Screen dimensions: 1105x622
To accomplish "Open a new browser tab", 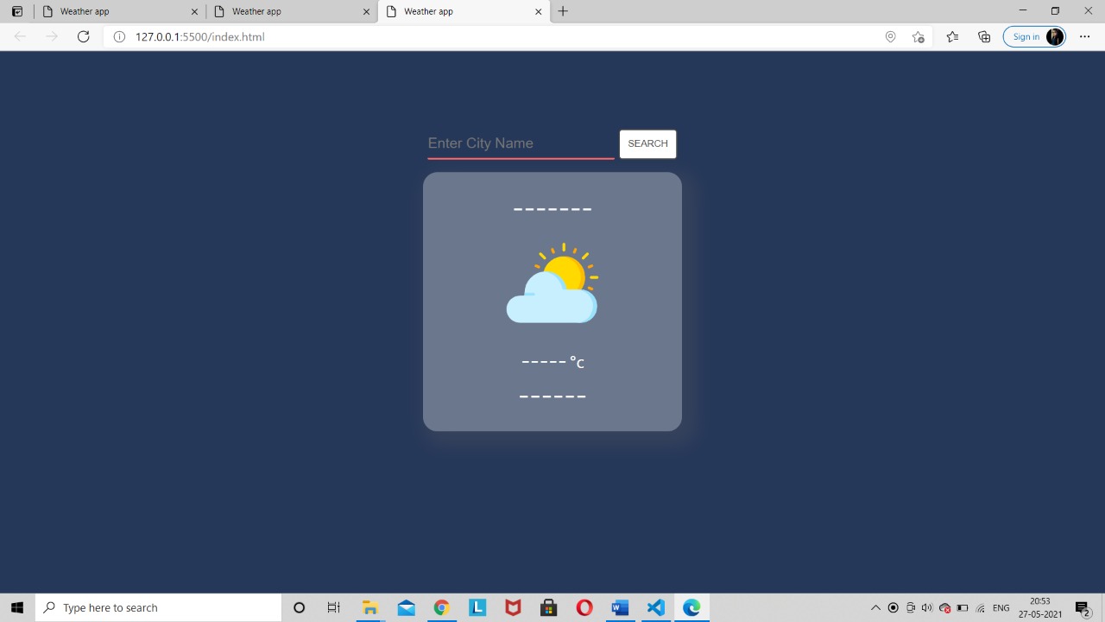I will click(563, 11).
